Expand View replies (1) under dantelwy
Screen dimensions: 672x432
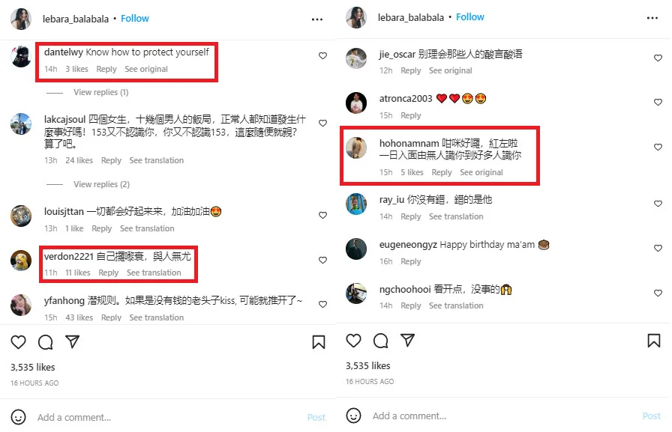100,92
